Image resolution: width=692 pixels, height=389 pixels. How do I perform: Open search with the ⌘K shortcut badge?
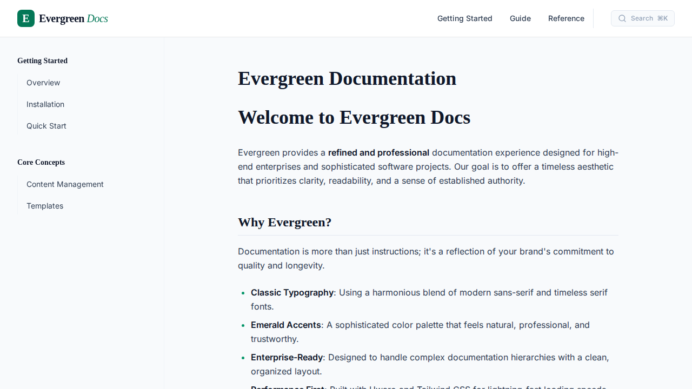(x=663, y=18)
